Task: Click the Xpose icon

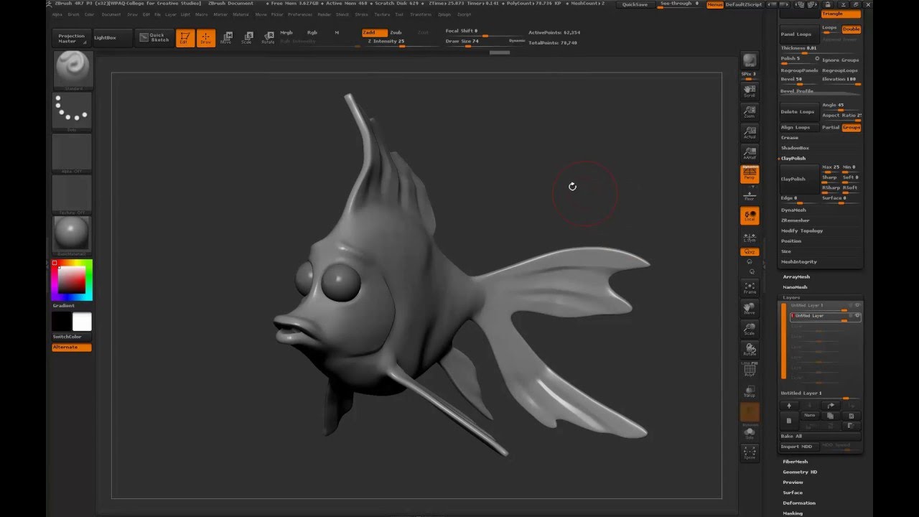Action: 750,452
